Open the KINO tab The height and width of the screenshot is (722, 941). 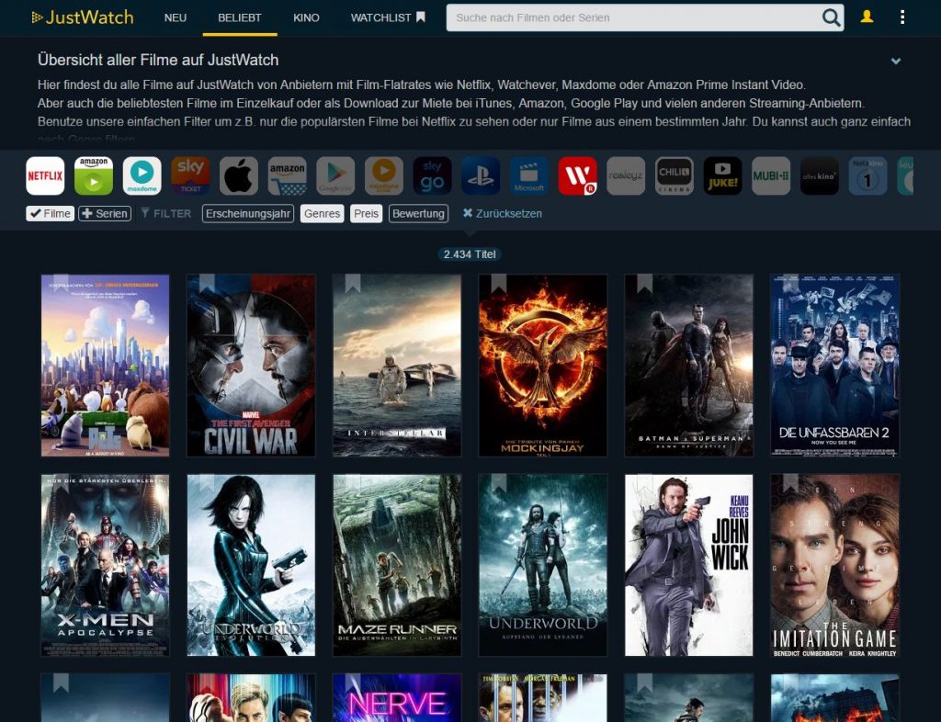[306, 17]
